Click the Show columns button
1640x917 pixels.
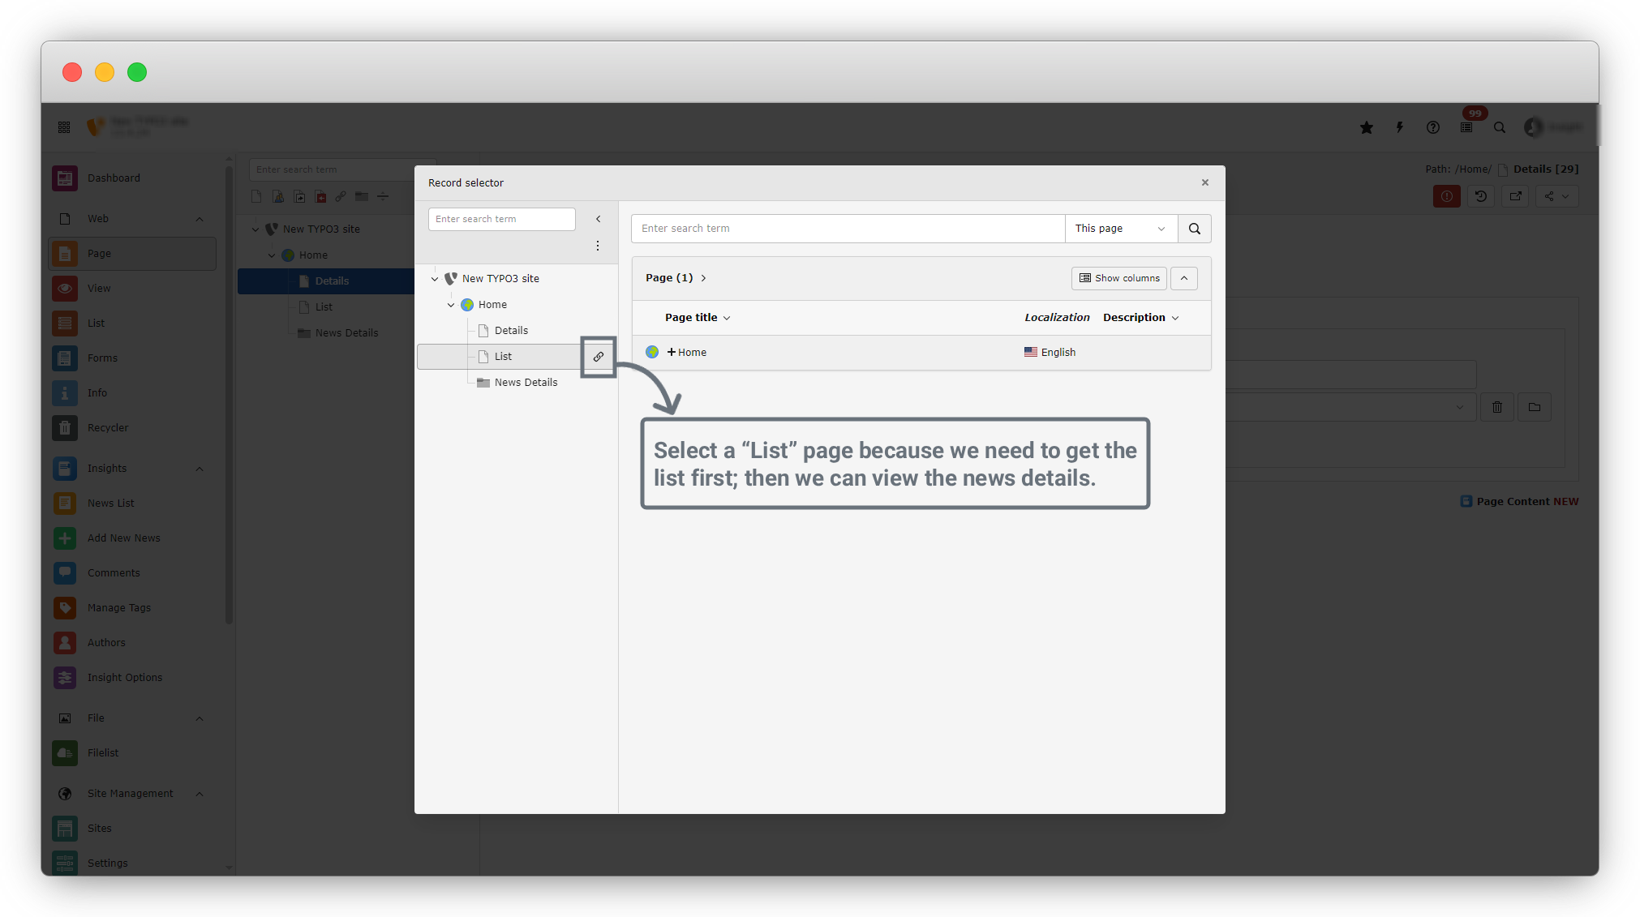(x=1119, y=278)
